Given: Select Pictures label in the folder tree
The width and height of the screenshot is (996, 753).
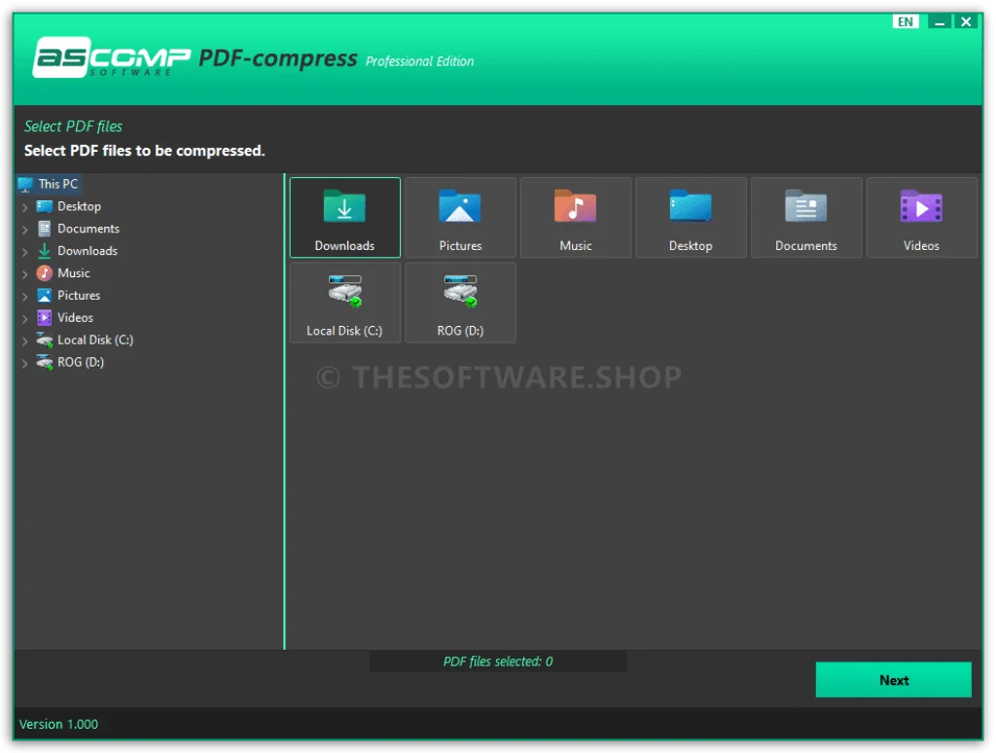Looking at the screenshot, I should click(79, 296).
